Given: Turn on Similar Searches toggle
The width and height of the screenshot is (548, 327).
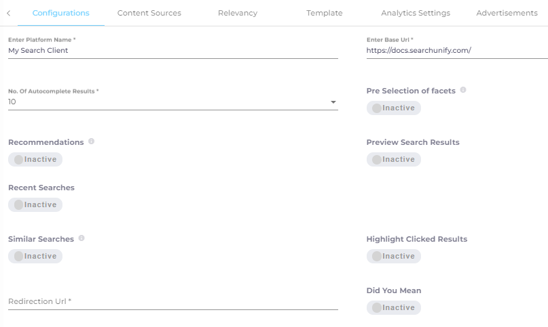Looking at the screenshot, I should click(35, 256).
